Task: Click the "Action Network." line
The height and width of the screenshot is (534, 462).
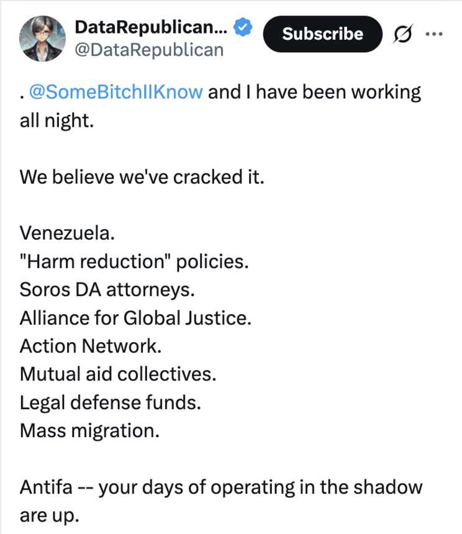Action: click(91, 346)
